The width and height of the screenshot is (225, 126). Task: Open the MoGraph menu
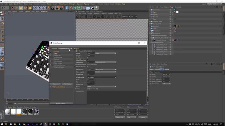[72, 4]
